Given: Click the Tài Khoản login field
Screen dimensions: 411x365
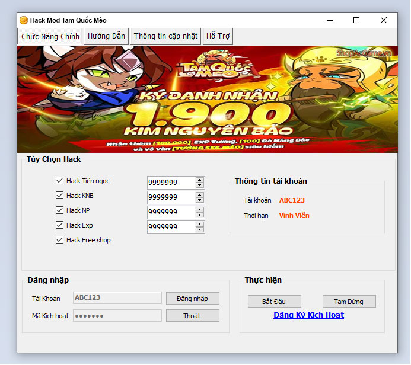Looking at the screenshot, I should 117,297.
